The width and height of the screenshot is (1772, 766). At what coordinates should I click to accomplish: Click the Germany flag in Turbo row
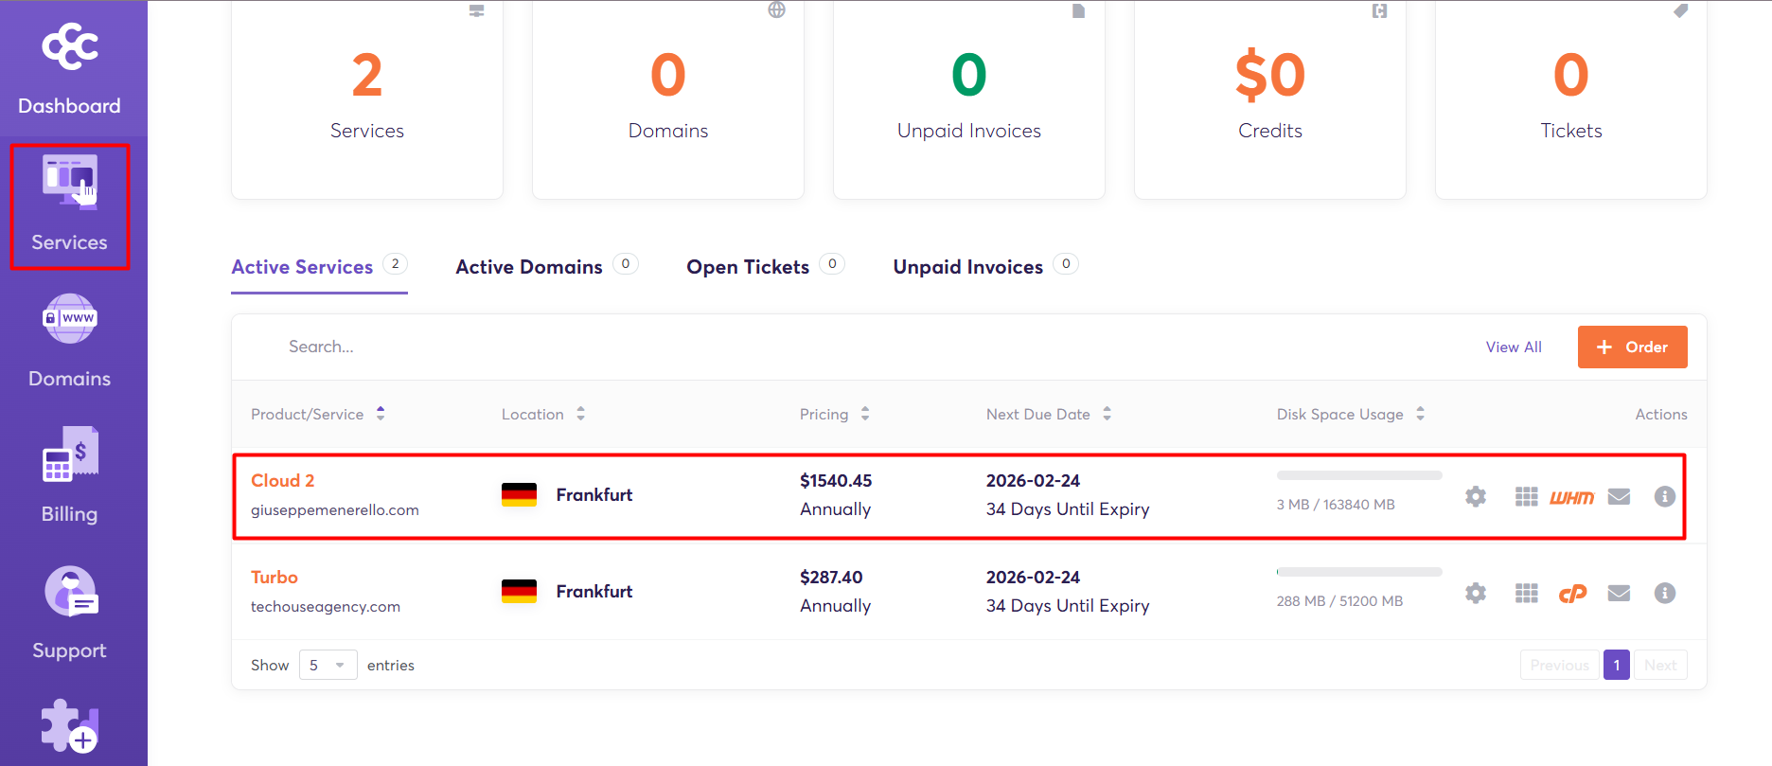tap(519, 591)
